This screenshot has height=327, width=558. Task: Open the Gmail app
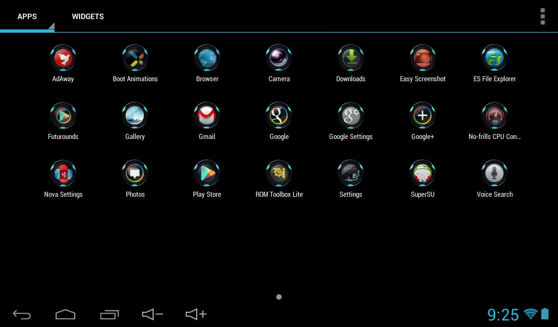click(207, 116)
